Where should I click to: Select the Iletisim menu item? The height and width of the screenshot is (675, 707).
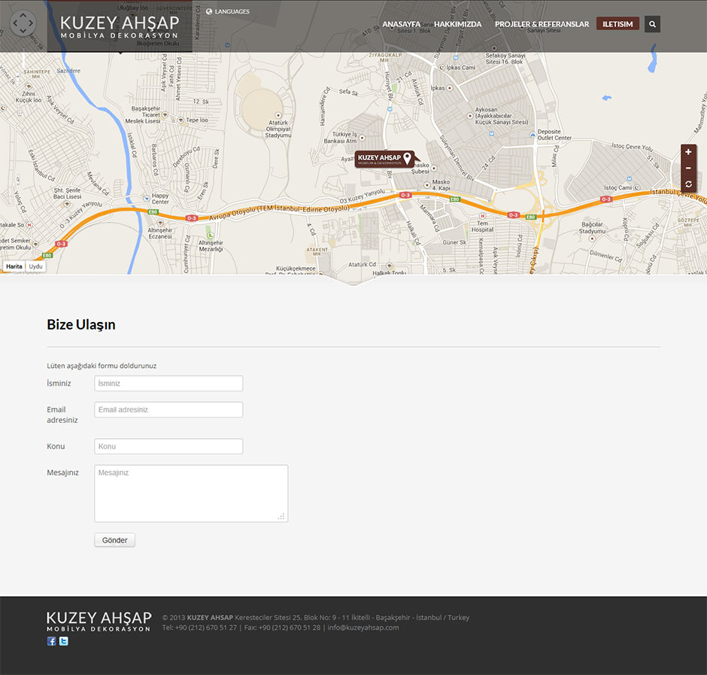click(x=617, y=24)
